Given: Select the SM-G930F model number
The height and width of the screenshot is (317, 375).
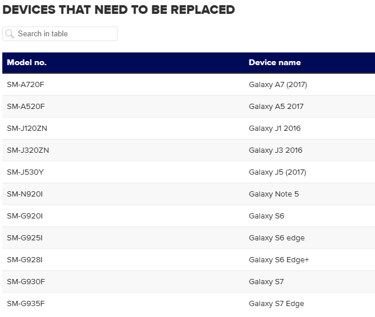Looking at the screenshot, I should click(x=26, y=282).
